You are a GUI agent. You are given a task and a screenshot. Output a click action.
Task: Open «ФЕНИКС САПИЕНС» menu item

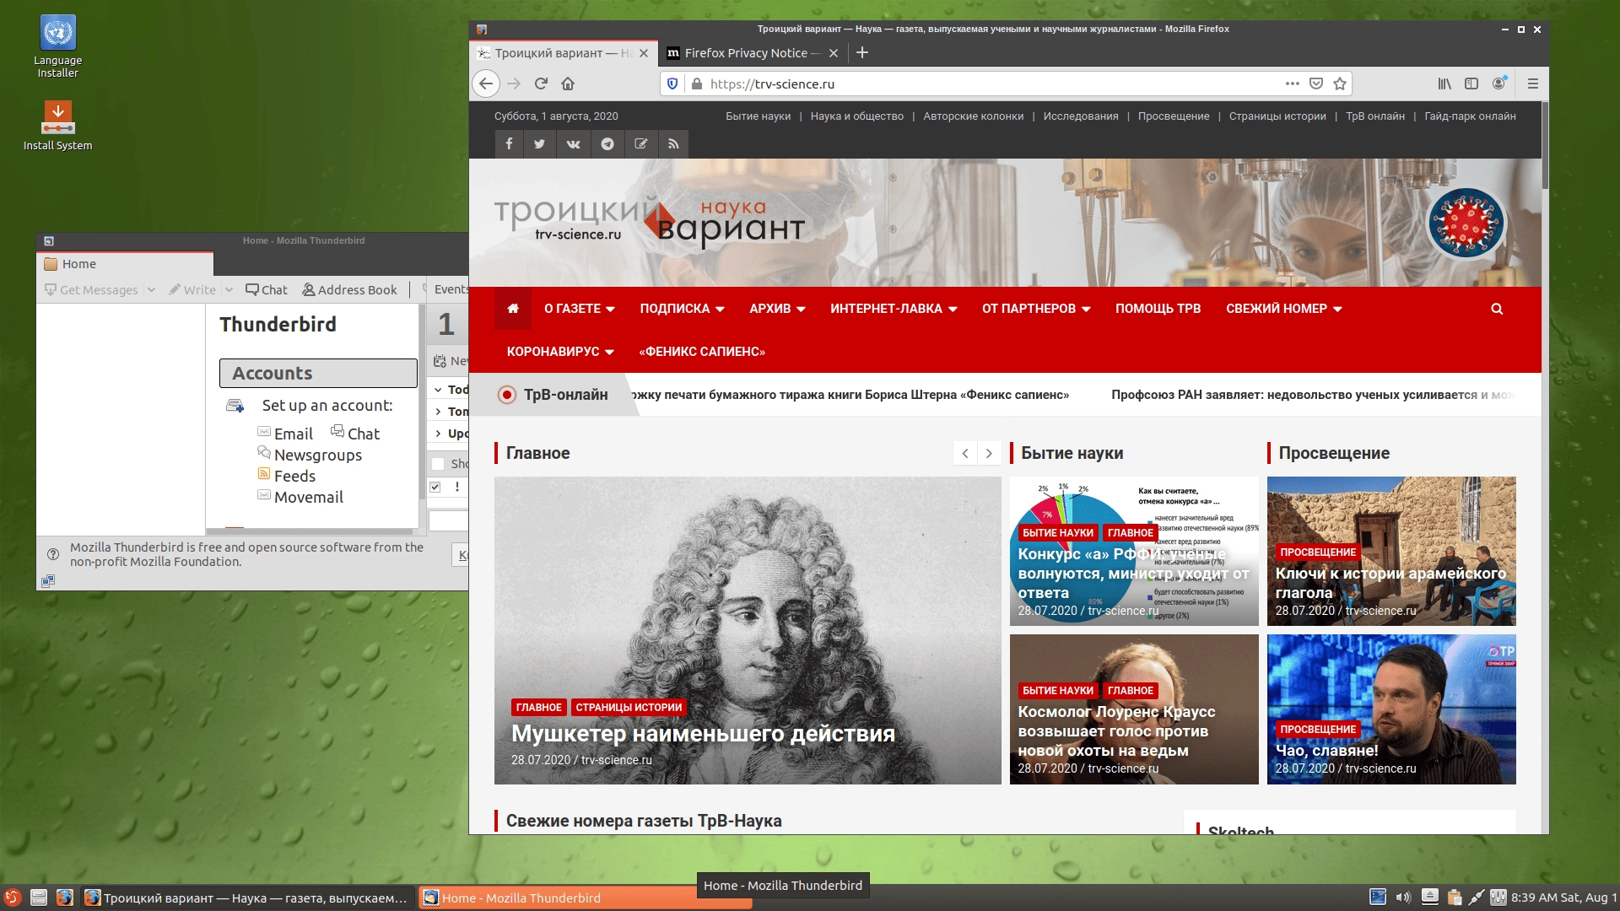click(702, 352)
